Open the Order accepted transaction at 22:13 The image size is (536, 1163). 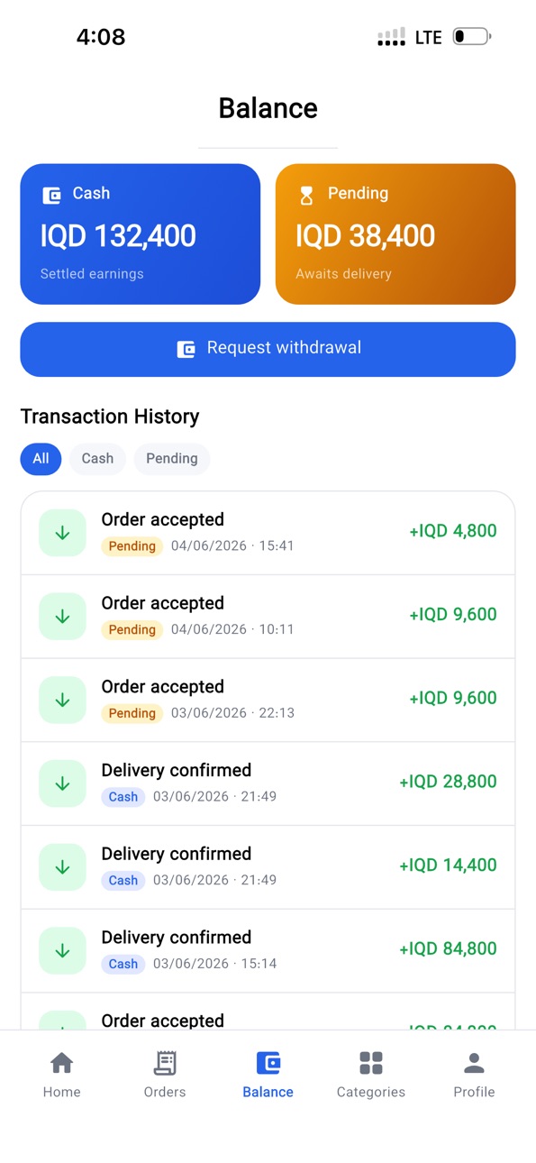click(x=268, y=701)
